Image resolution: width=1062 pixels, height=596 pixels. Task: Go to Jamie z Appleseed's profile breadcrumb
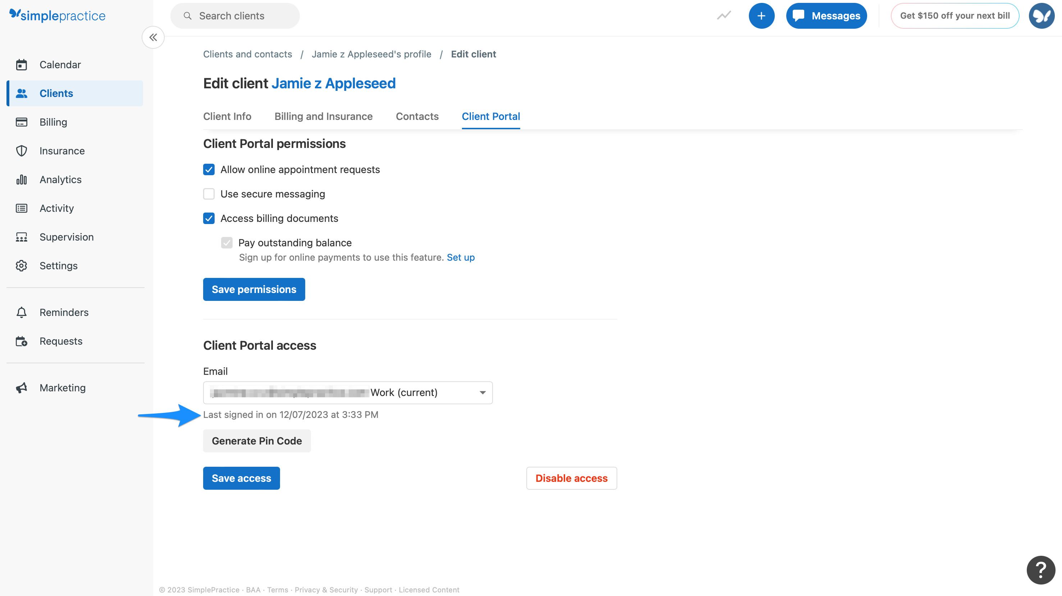tap(371, 54)
